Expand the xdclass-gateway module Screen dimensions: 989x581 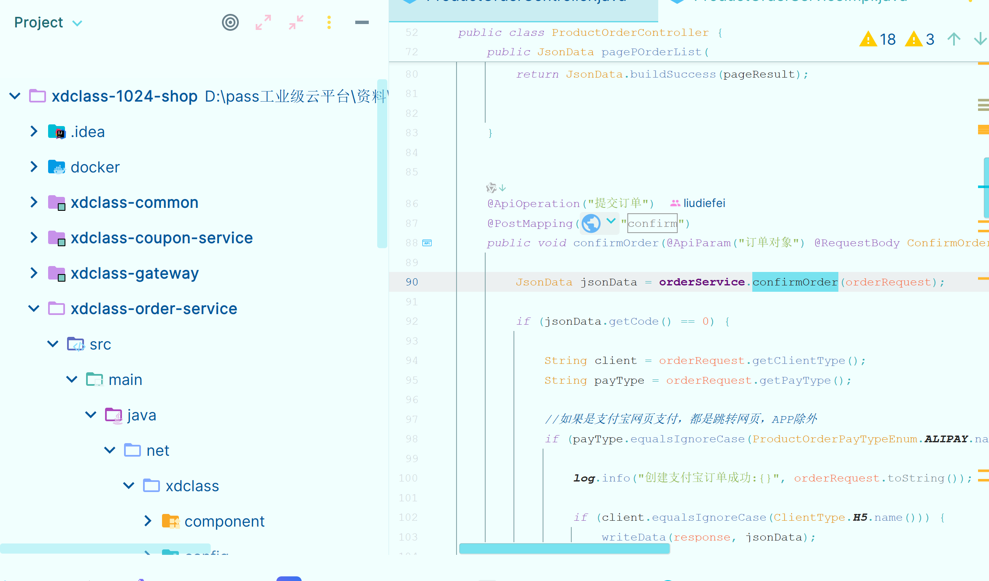[34, 273]
